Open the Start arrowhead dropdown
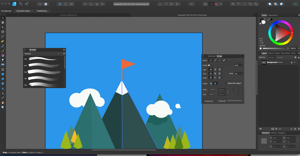 coord(212,89)
